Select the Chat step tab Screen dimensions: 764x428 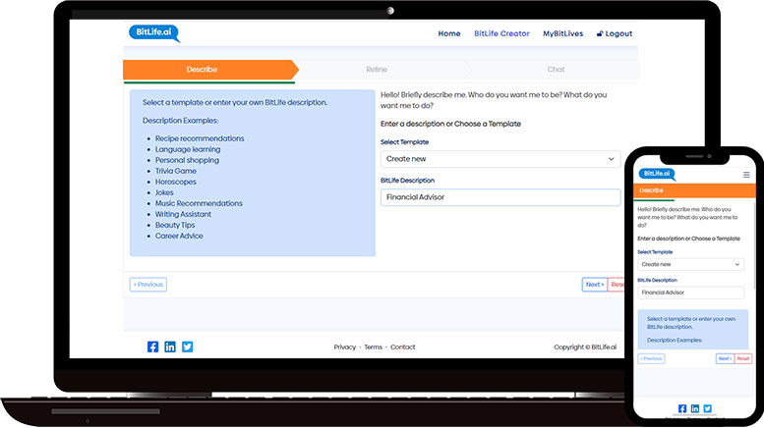tap(556, 70)
